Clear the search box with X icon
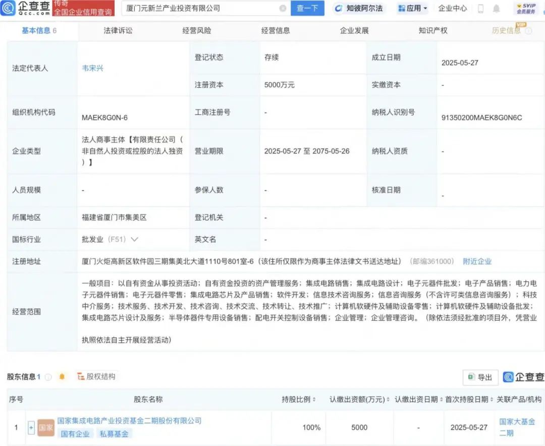This screenshot has height=446, width=545. [283, 8]
